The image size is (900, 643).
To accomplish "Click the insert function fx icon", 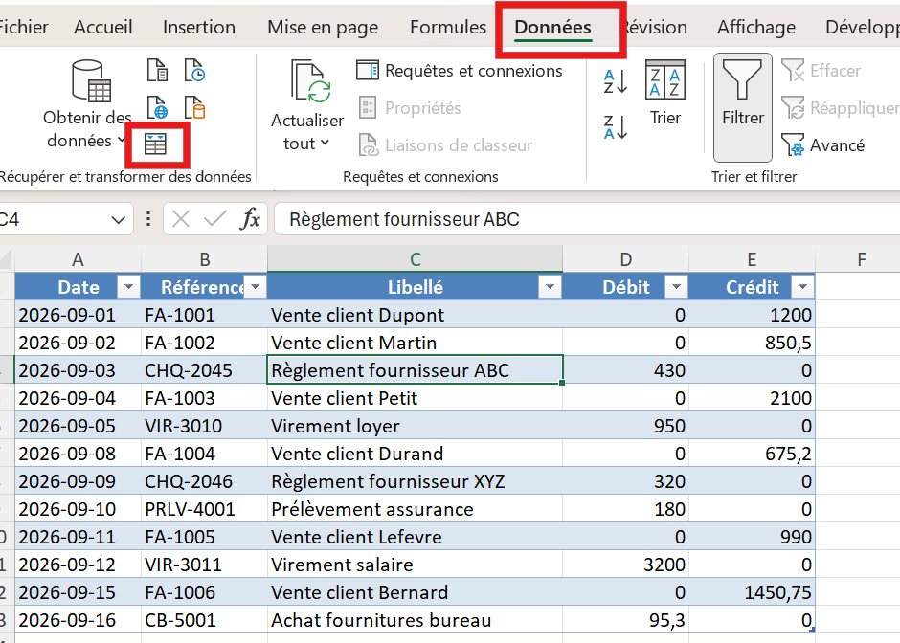I will click(250, 219).
